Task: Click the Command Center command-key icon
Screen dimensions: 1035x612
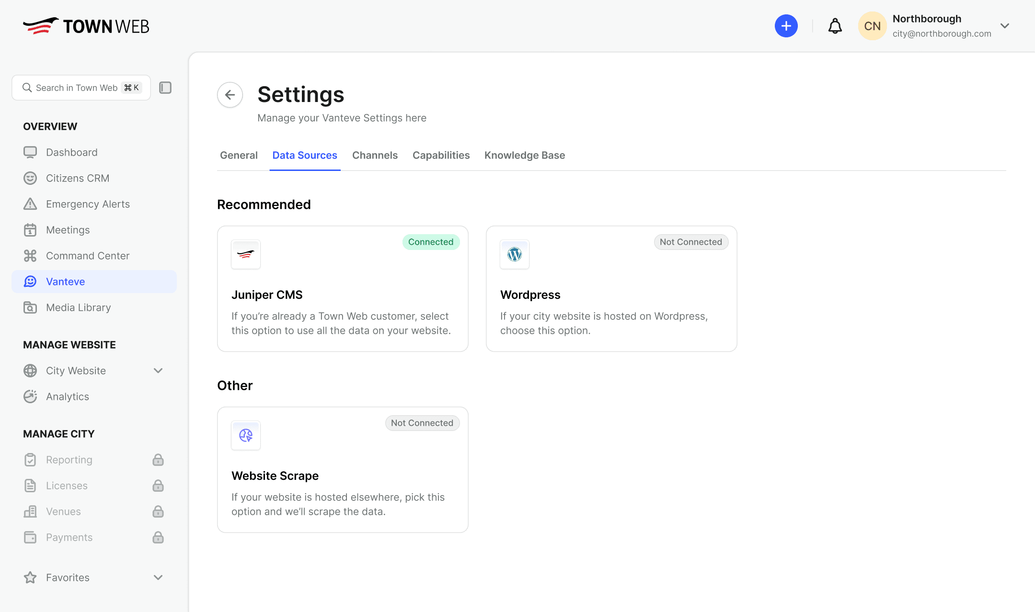Action: pyautogui.click(x=30, y=256)
